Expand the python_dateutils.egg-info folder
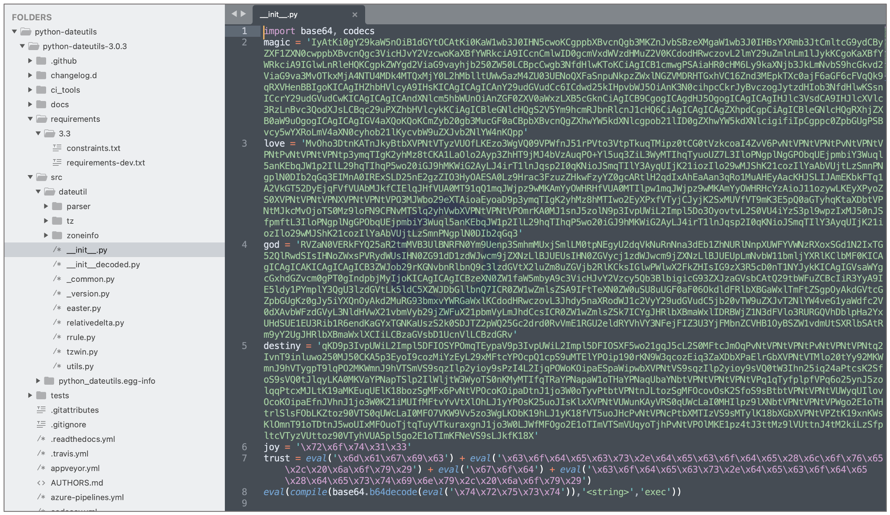The width and height of the screenshot is (890, 515). (x=38, y=381)
